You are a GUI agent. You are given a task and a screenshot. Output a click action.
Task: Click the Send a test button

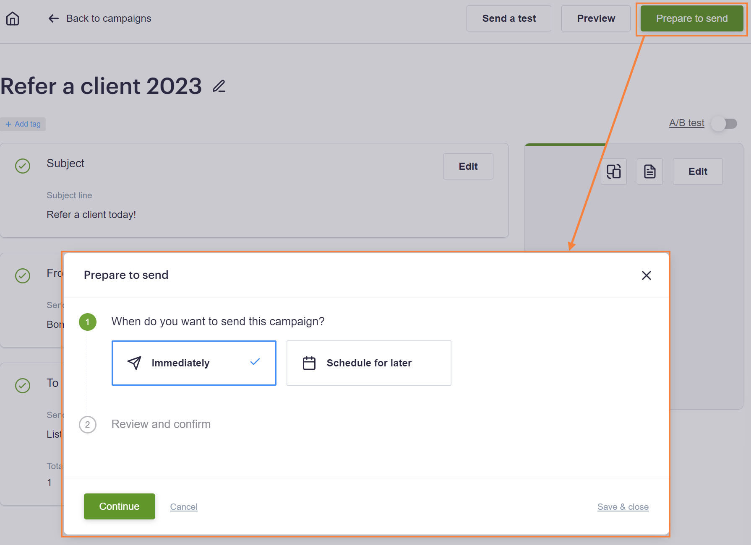509,18
